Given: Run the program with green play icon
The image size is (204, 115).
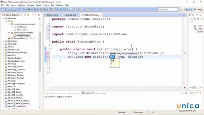Looking at the screenshot, I should [x=29, y=9].
